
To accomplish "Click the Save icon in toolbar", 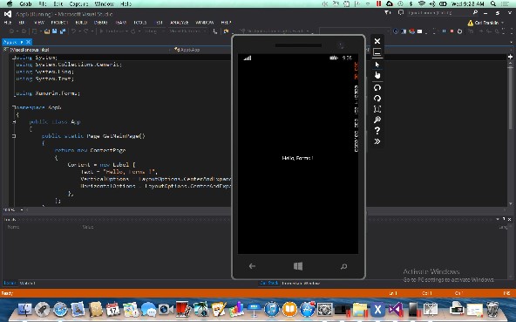I will [x=55, y=31].
